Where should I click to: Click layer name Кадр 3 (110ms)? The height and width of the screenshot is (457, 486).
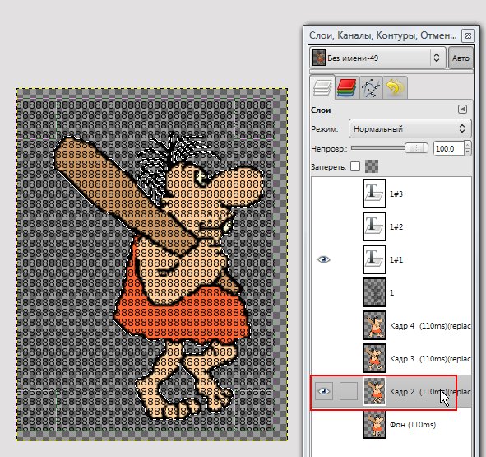(x=430, y=358)
